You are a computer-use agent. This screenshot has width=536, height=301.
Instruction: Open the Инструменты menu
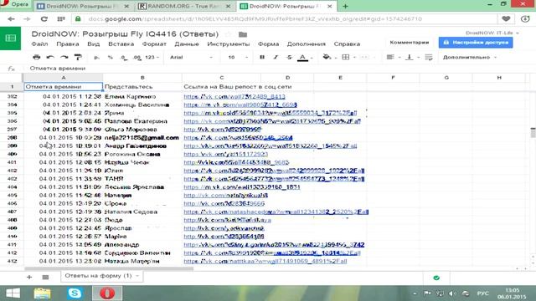click(229, 44)
